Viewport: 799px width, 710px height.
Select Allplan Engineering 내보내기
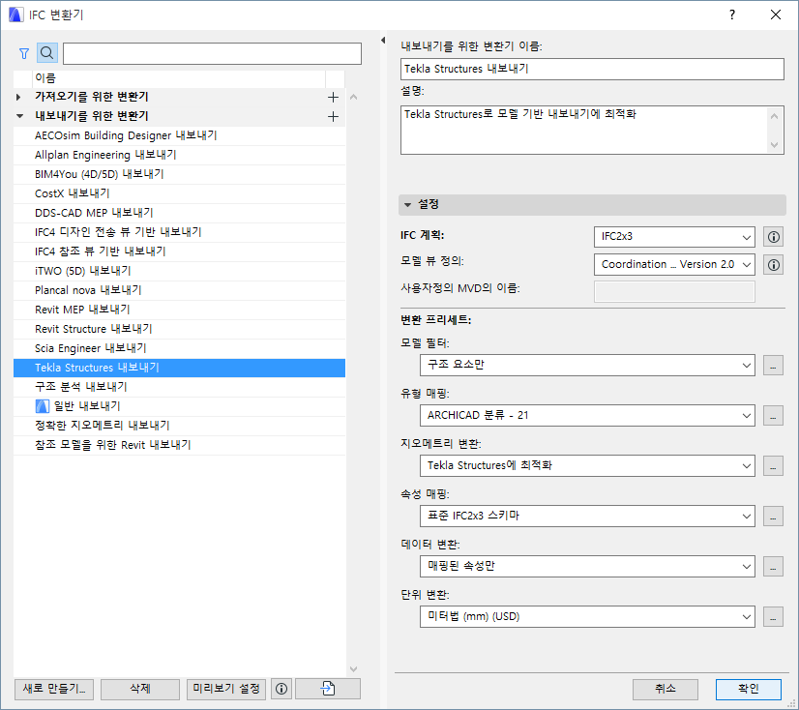coord(179,155)
